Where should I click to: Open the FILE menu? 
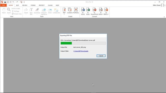3,5
